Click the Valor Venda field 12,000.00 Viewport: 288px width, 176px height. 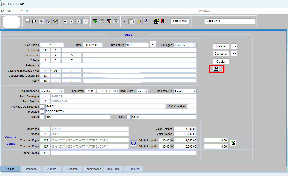(185, 134)
